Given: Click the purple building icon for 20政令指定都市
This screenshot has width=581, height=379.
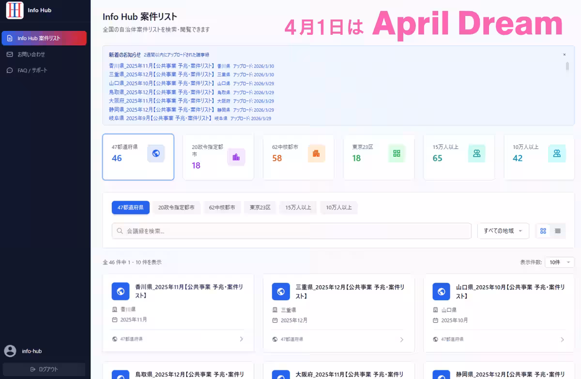Looking at the screenshot, I should click(236, 157).
